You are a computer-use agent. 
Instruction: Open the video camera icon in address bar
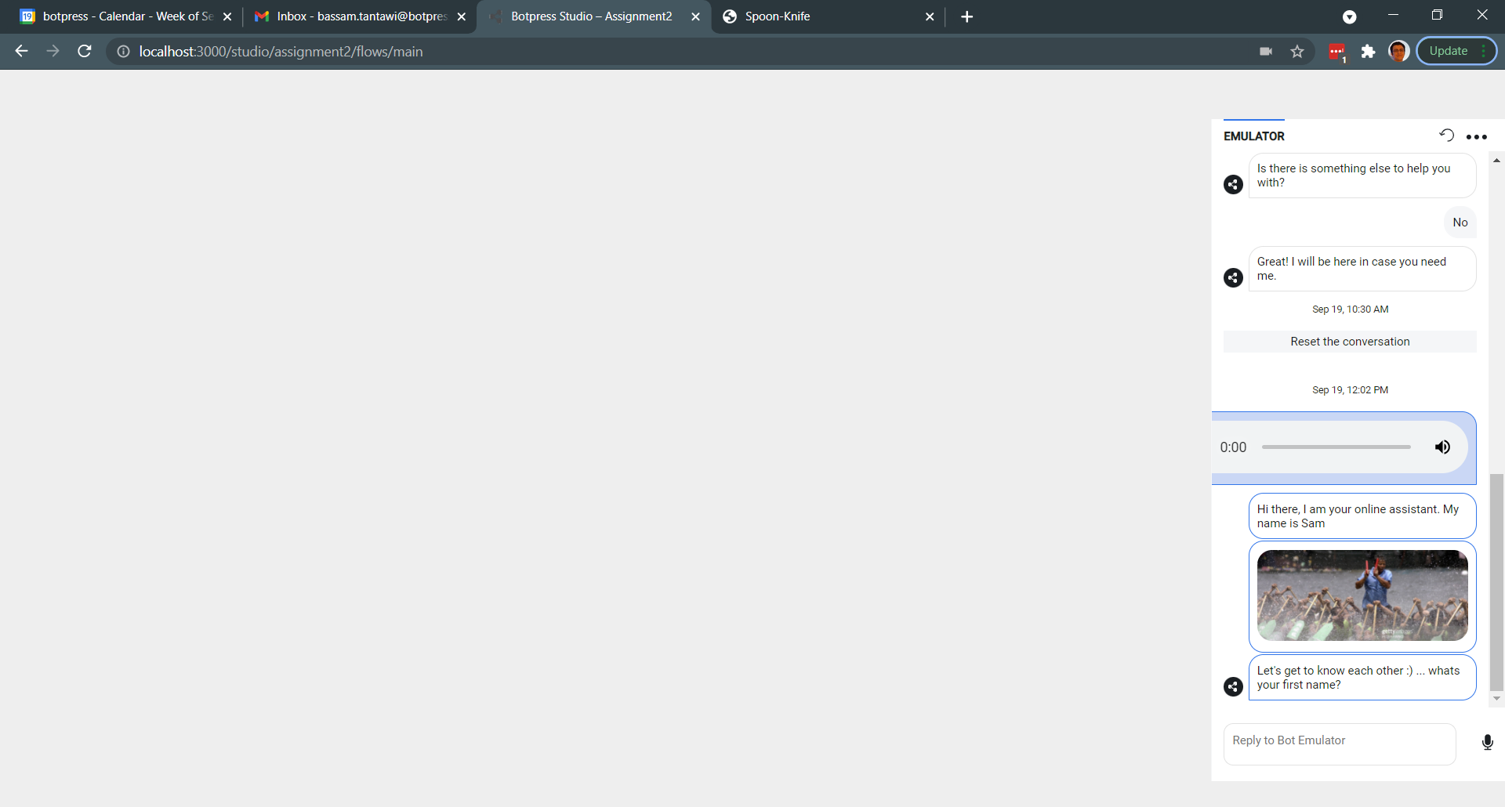pyautogui.click(x=1266, y=51)
